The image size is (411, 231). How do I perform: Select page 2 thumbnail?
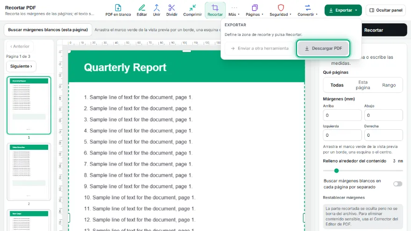(29, 172)
